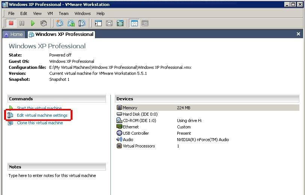Click the green Power On play icon
This screenshot has height=195, width=305.
click(33, 23)
